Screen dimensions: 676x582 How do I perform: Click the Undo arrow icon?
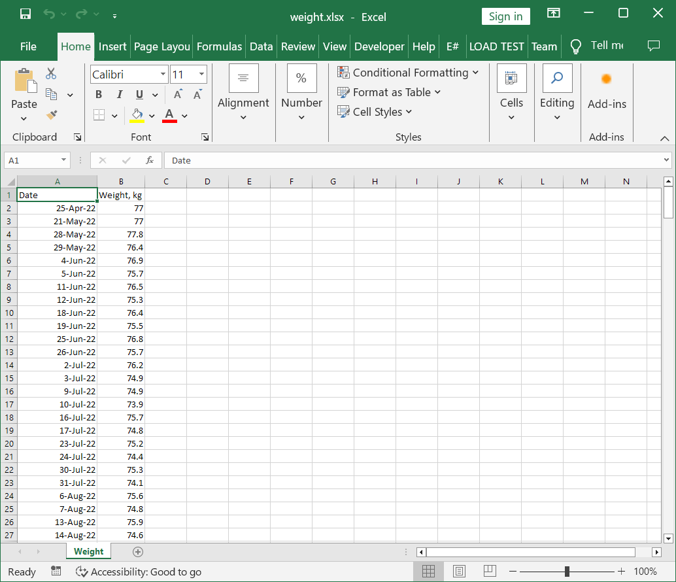pos(49,14)
